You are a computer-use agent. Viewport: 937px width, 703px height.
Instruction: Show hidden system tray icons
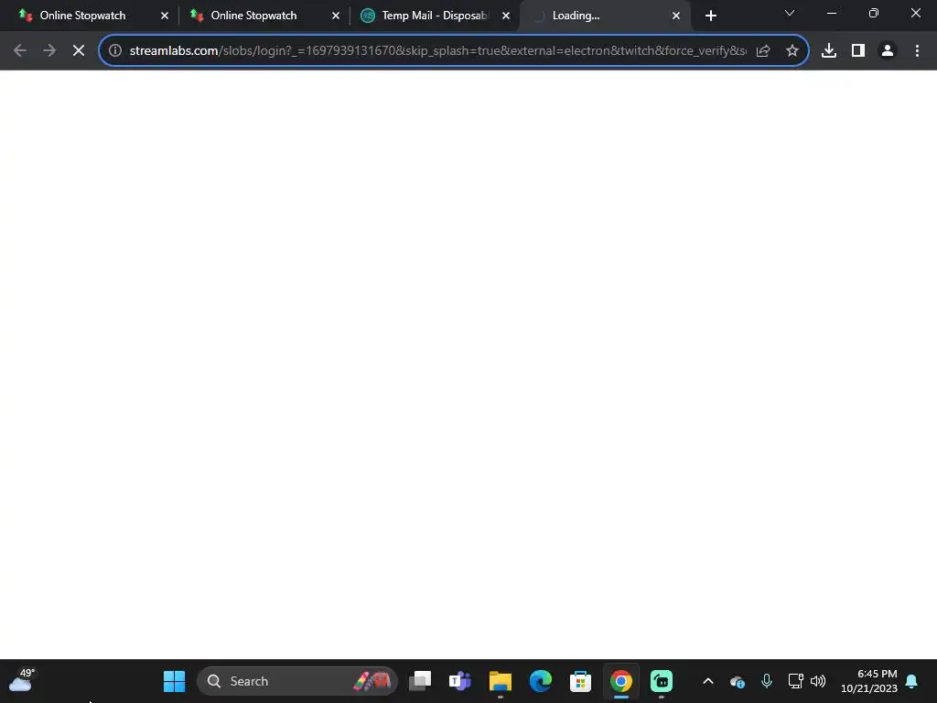(708, 681)
